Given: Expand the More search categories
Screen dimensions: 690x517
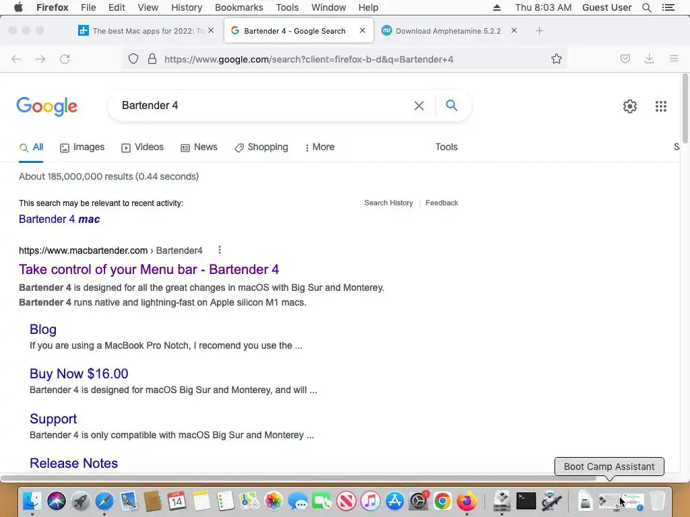Looking at the screenshot, I should (x=319, y=147).
